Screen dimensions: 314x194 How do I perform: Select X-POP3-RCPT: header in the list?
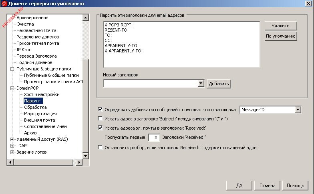[118, 25]
